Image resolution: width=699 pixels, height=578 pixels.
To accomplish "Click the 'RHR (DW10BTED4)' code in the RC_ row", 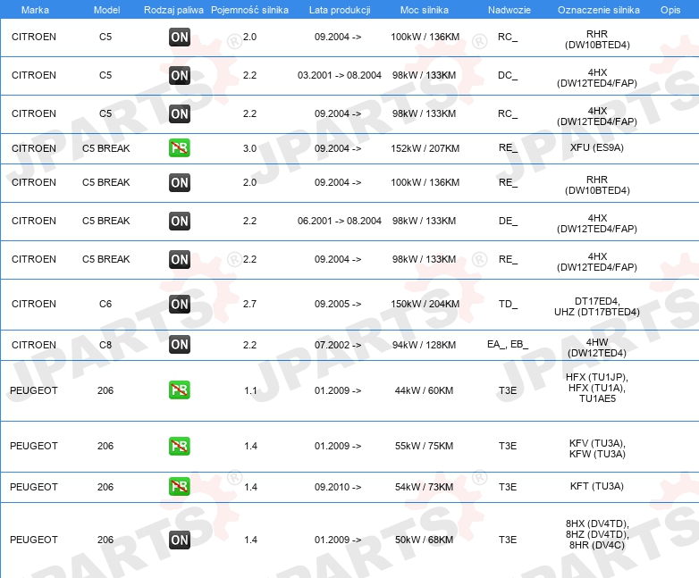I will [597, 39].
